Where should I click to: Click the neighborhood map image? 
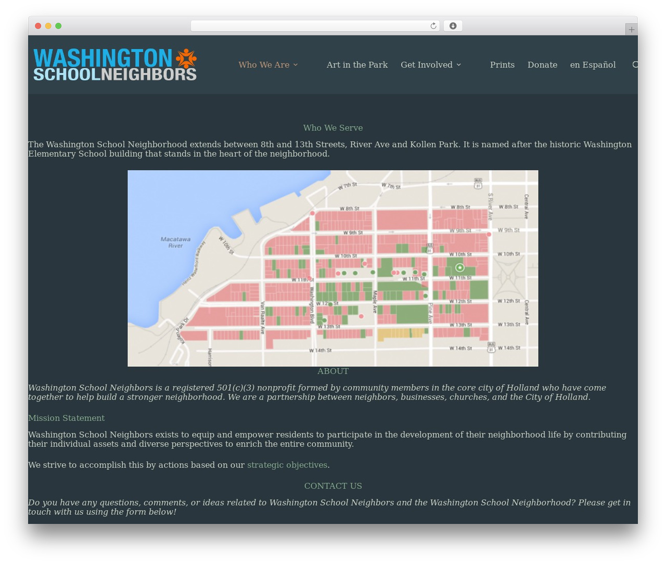pyautogui.click(x=333, y=268)
